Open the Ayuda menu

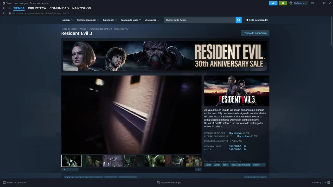(x=45, y=3)
